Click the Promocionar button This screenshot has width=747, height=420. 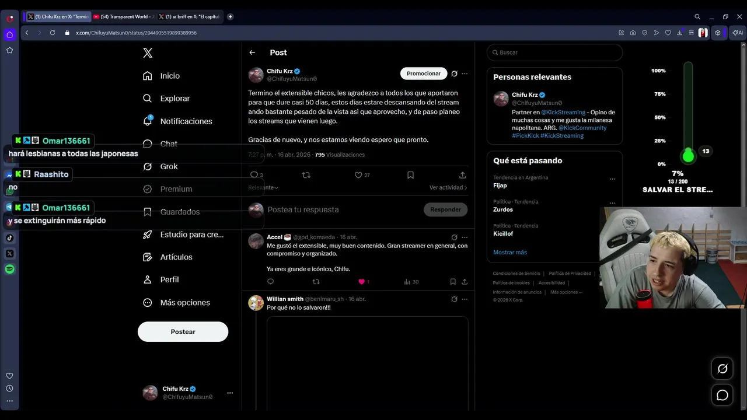pyautogui.click(x=424, y=73)
